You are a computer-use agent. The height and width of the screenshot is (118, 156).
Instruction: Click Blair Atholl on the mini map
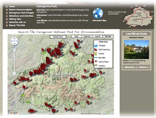134,25
